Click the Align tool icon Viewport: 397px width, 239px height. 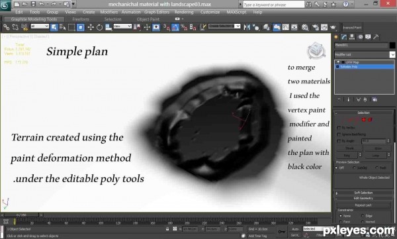pyautogui.click(x=256, y=27)
